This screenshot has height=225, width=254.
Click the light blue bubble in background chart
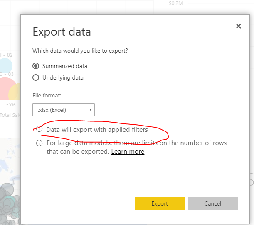point(6,66)
